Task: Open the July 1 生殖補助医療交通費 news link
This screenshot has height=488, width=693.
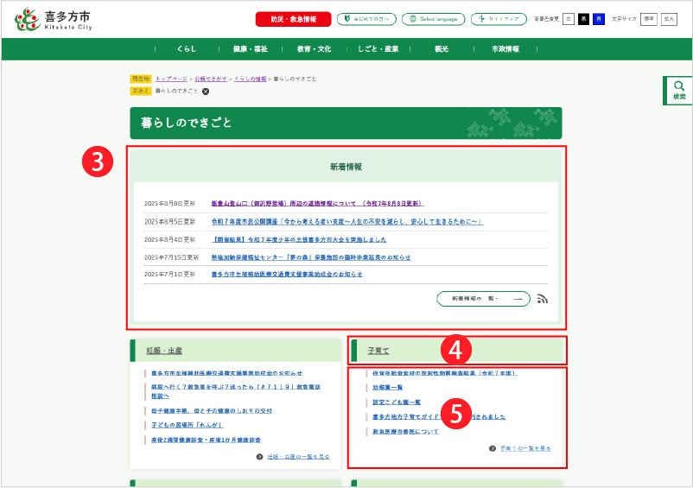Action: pyautogui.click(x=287, y=275)
